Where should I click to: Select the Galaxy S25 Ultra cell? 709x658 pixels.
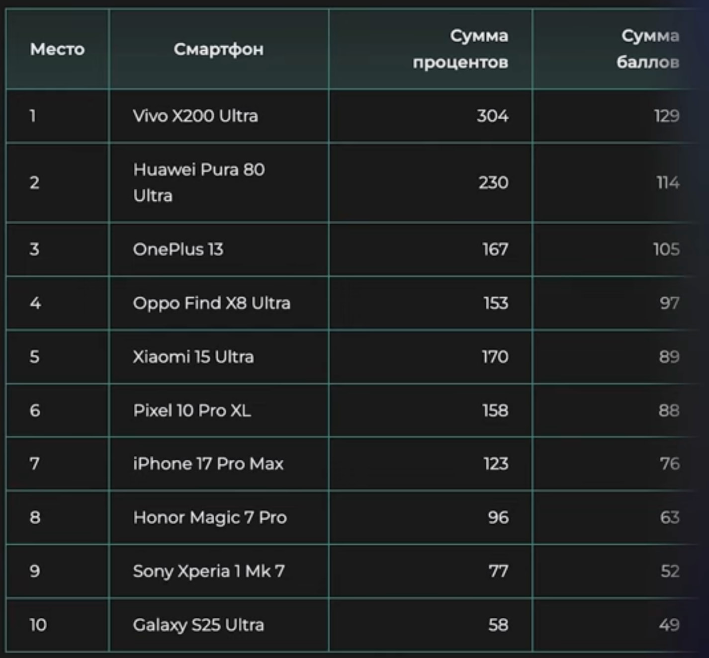[198, 625]
